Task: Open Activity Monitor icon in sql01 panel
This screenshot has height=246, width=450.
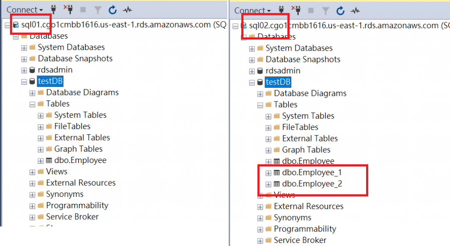Action: tap(127, 10)
